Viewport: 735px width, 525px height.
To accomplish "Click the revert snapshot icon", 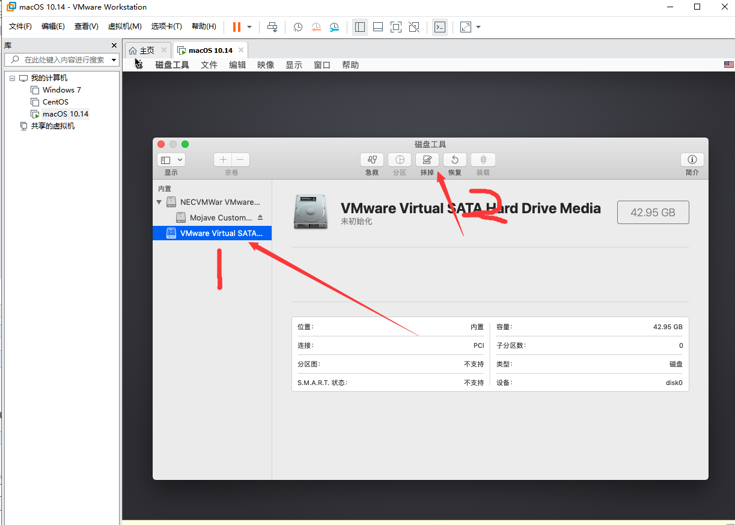I will click(x=316, y=27).
